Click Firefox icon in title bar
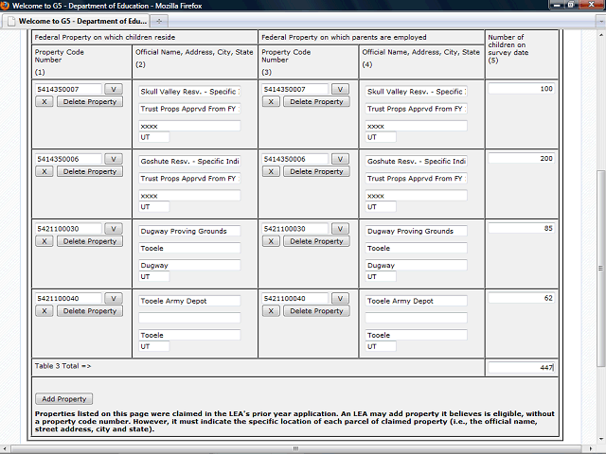606x454 pixels. (5, 6)
